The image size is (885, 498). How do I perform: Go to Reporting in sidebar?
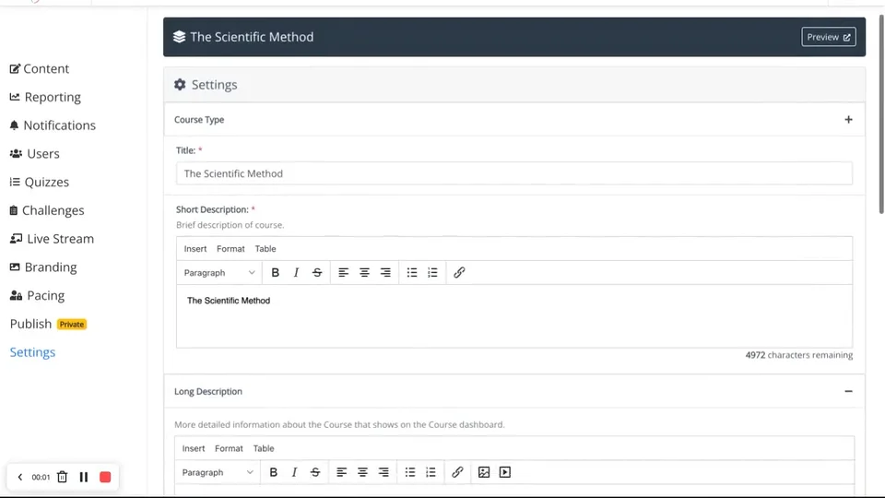click(x=45, y=97)
